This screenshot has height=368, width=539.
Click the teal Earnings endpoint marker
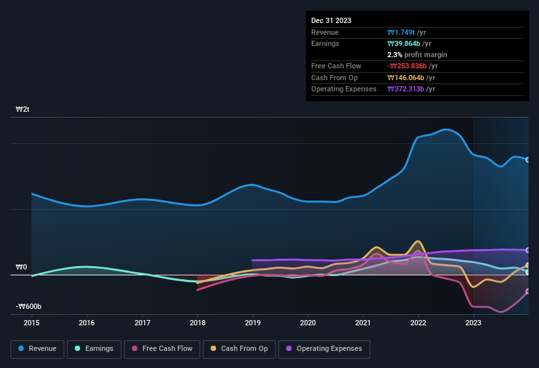point(527,271)
